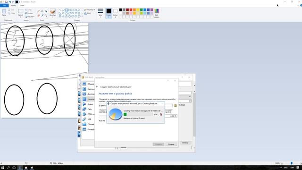
Task: Select the Text tool
Action: coord(46,11)
